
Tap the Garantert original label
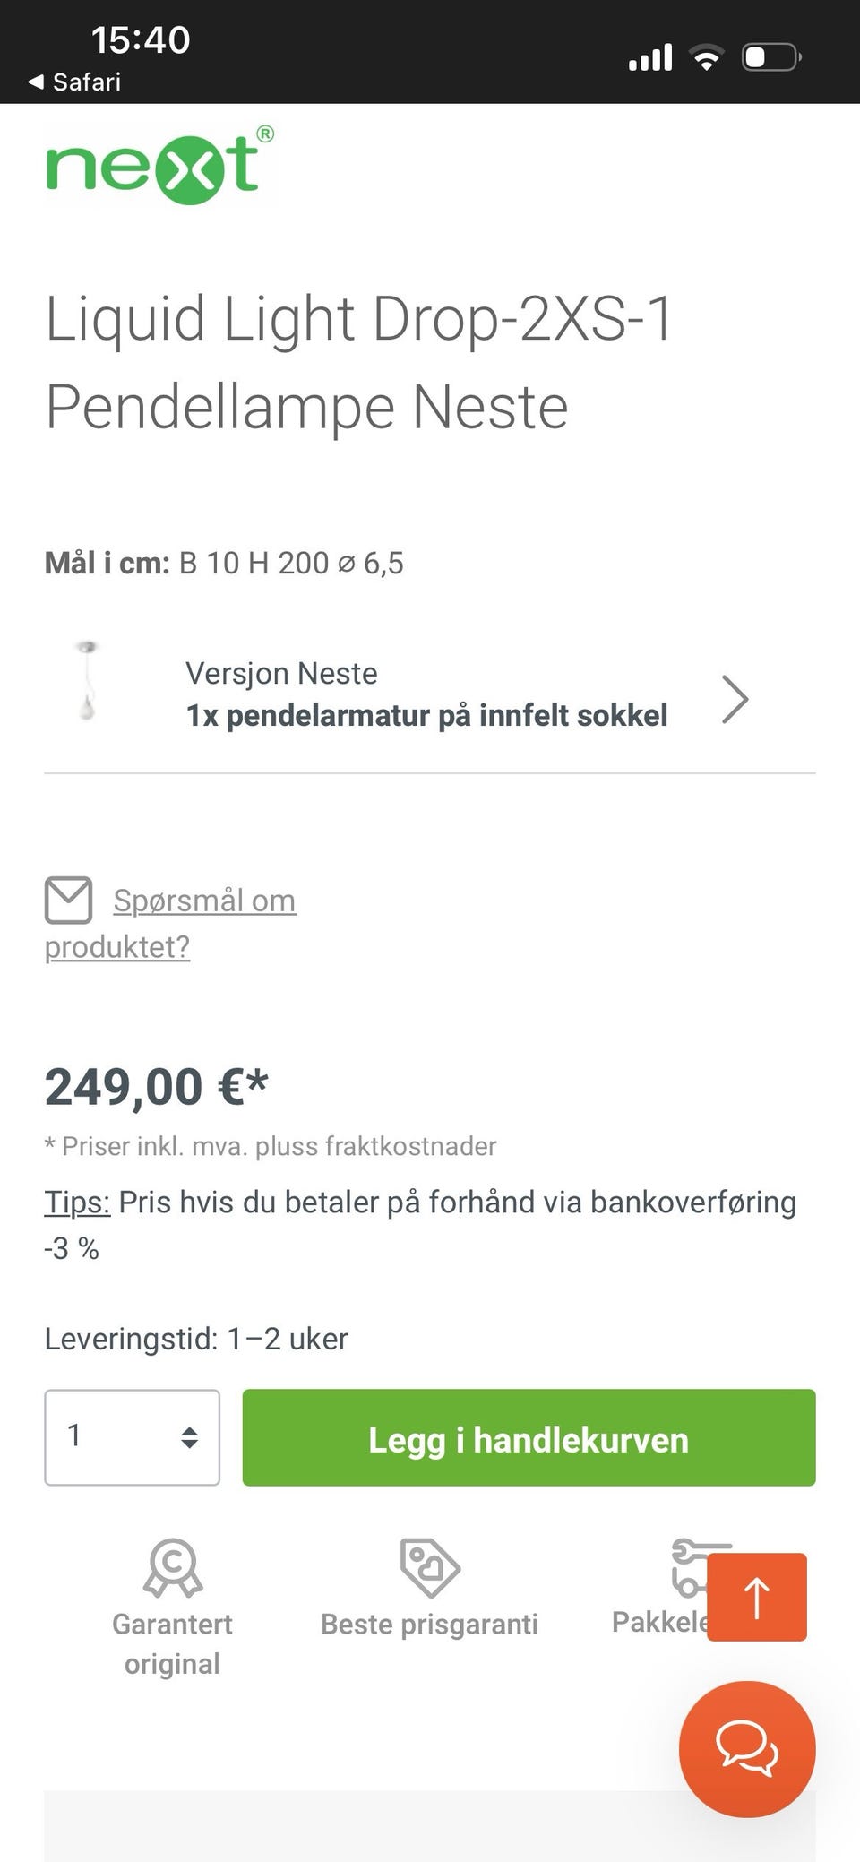coord(172,1643)
